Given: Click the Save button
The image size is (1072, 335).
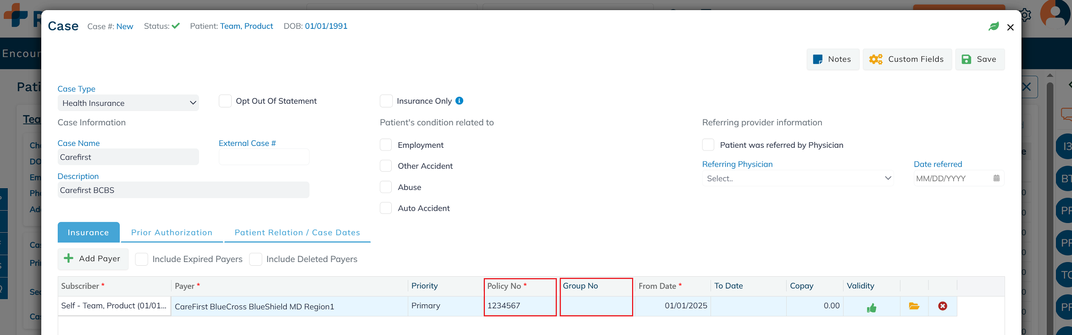Looking at the screenshot, I should 979,59.
